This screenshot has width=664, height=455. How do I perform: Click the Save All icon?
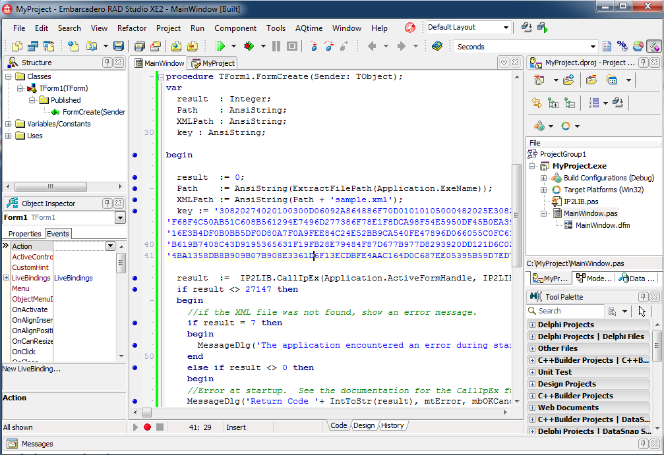click(x=140, y=46)
